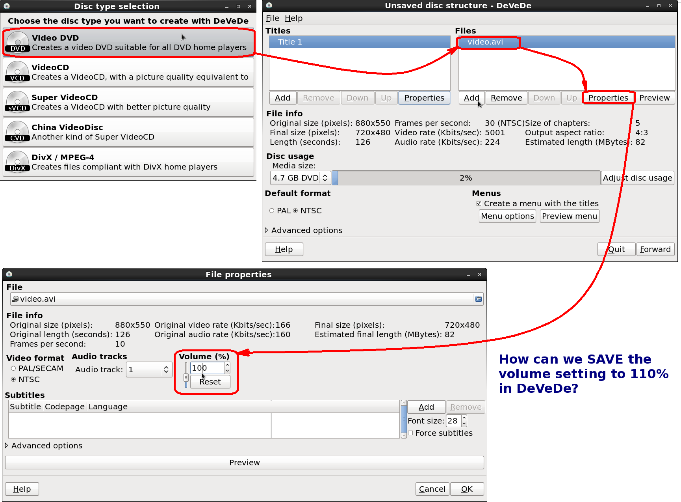Click Preview menu
Viewport: 681px width, 502px height.
coord(570,216)
